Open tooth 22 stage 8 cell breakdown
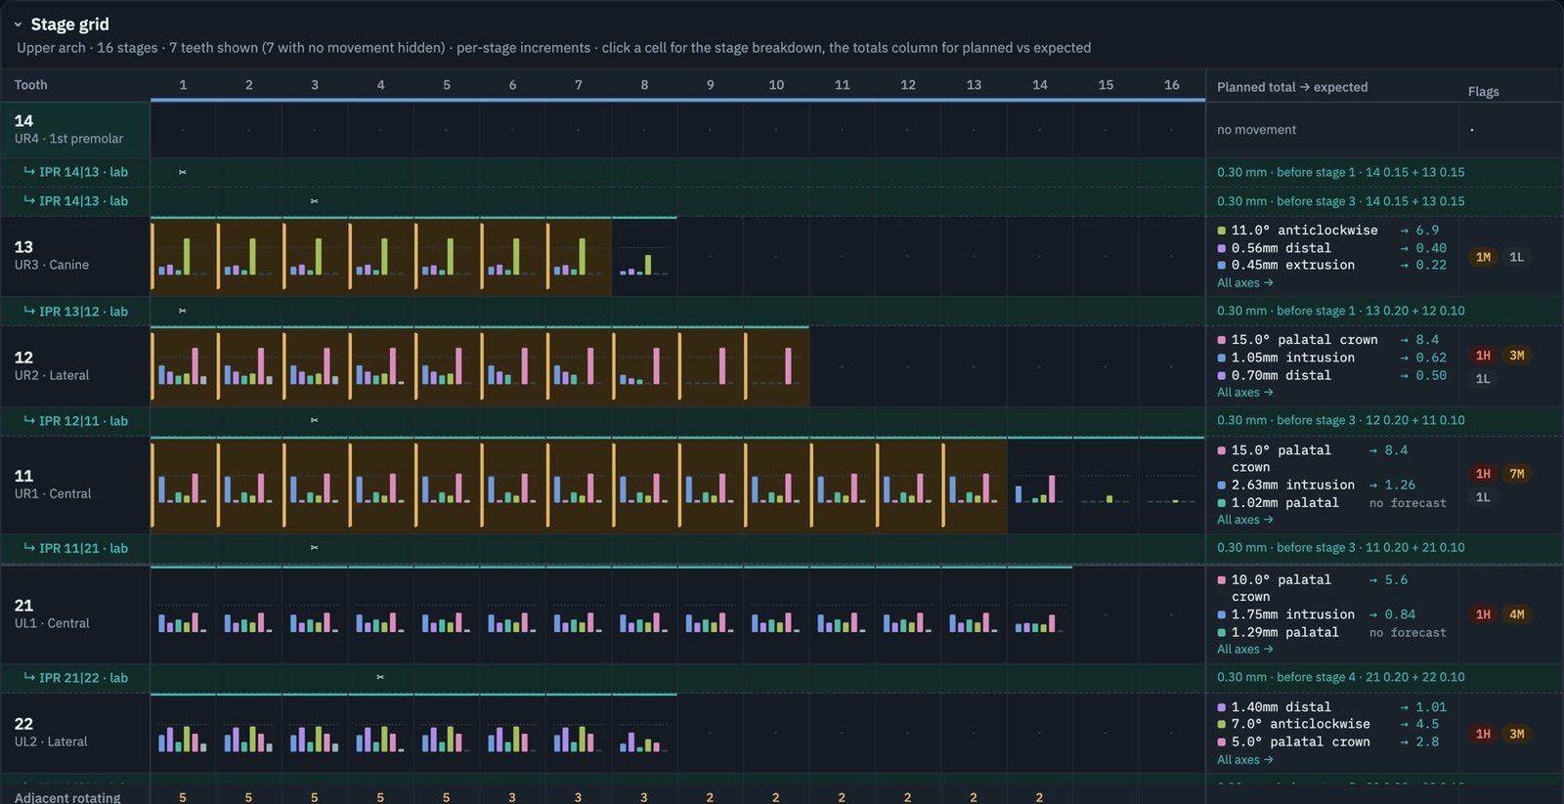 (x=644, y=734)
